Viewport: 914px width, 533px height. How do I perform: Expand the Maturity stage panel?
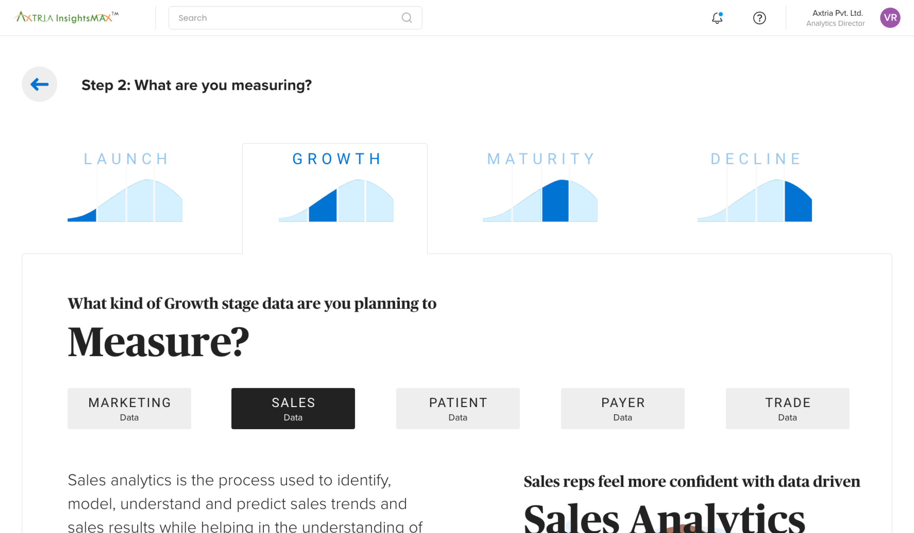tap(541, 188)
